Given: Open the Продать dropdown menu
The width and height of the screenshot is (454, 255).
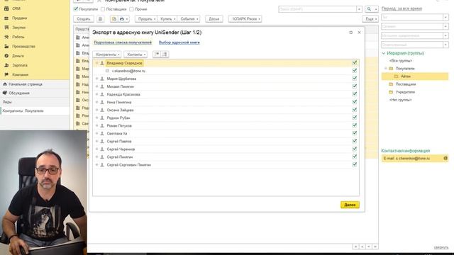Looking at the screenshot, I should (147, 19).
